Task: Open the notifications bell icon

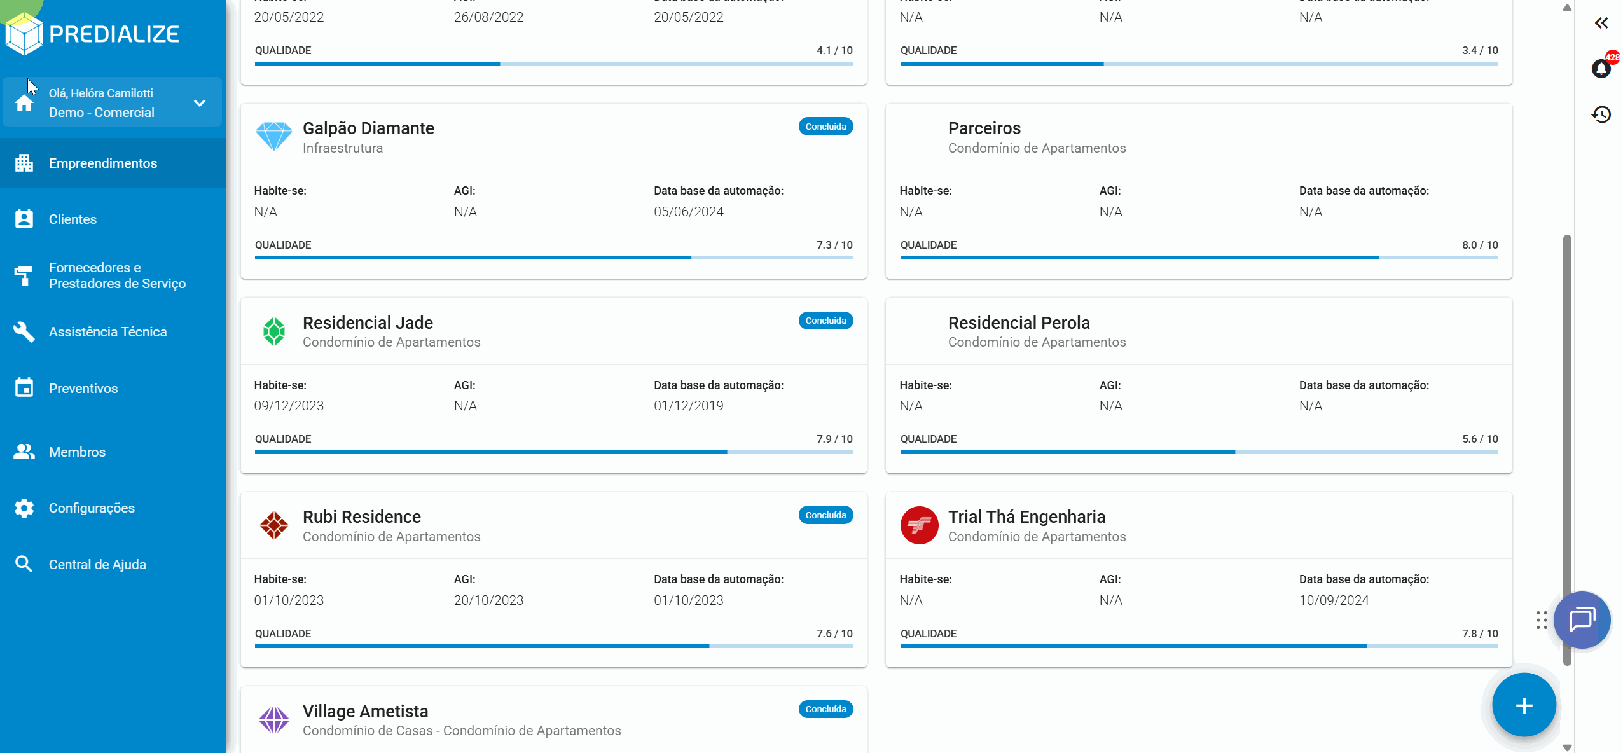Action: [x=1601, y=68]
